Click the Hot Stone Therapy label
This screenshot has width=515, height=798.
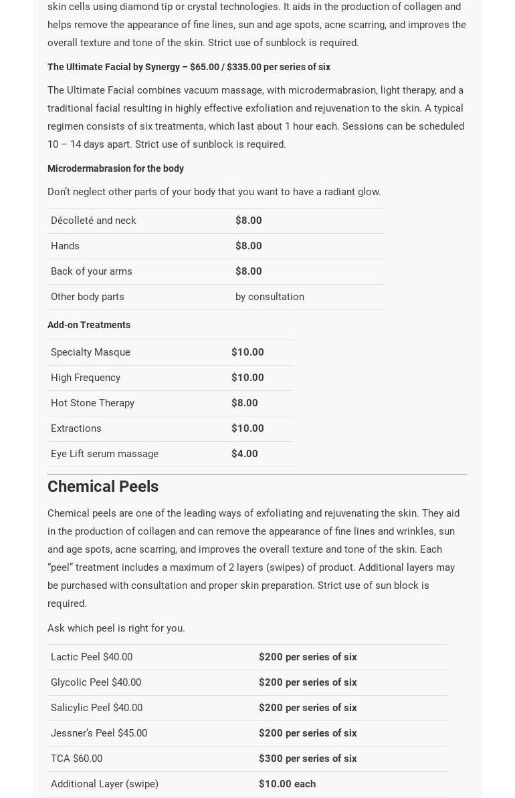pos(92,403)
